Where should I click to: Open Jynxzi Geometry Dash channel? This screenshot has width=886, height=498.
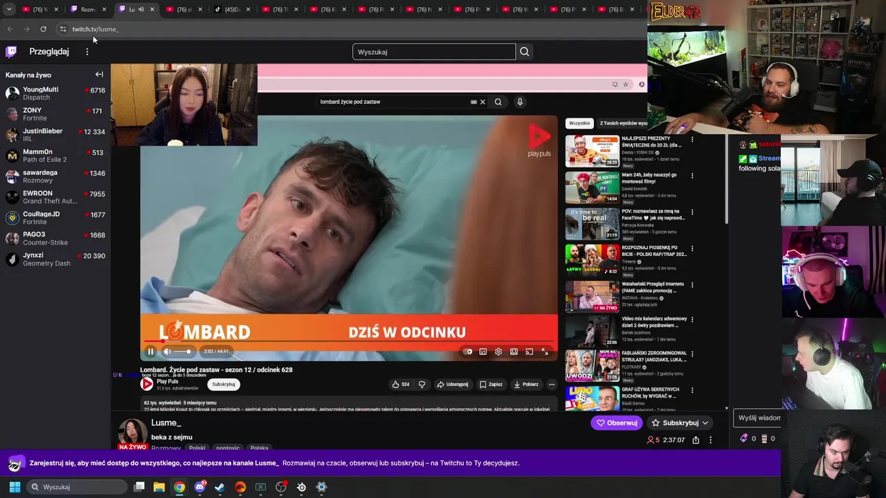click(55, 259)
